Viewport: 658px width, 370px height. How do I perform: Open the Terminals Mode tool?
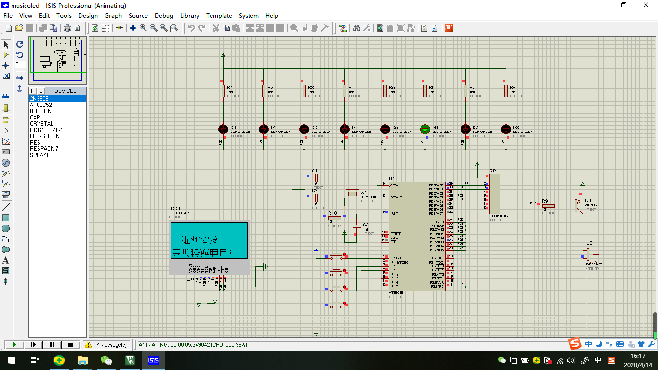(6, 120)
